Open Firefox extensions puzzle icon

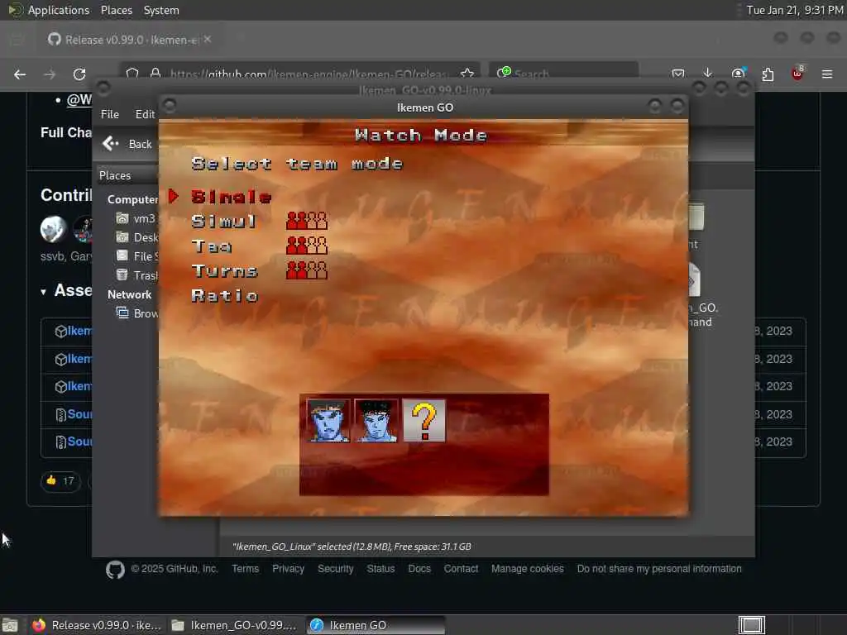click(x=768, y=74)
